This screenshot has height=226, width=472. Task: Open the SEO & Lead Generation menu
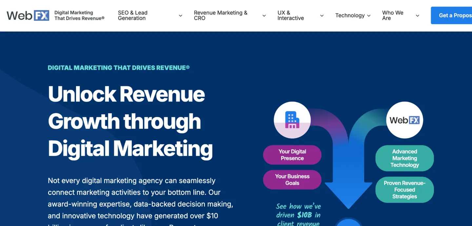(132, 15)
